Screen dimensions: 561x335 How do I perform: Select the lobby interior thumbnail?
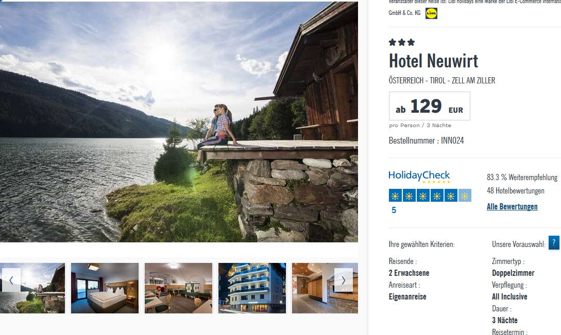tap(325, 288)
